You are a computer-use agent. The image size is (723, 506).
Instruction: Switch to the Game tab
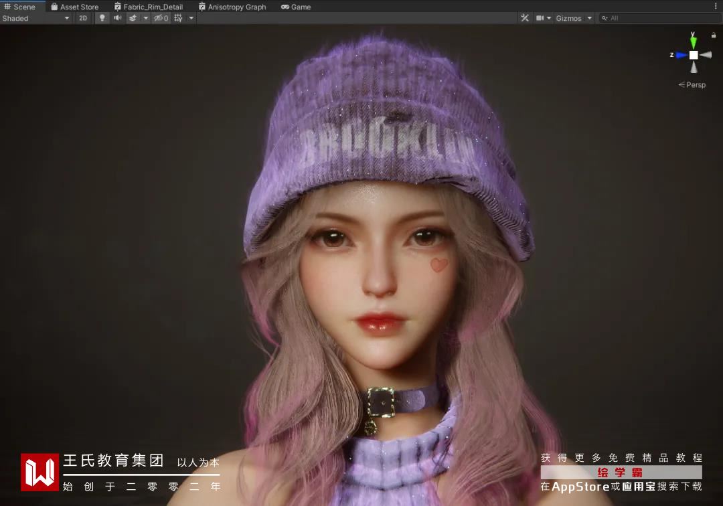coord(296,7)
